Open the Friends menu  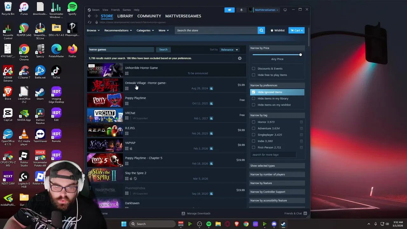[x=115, y=10]
